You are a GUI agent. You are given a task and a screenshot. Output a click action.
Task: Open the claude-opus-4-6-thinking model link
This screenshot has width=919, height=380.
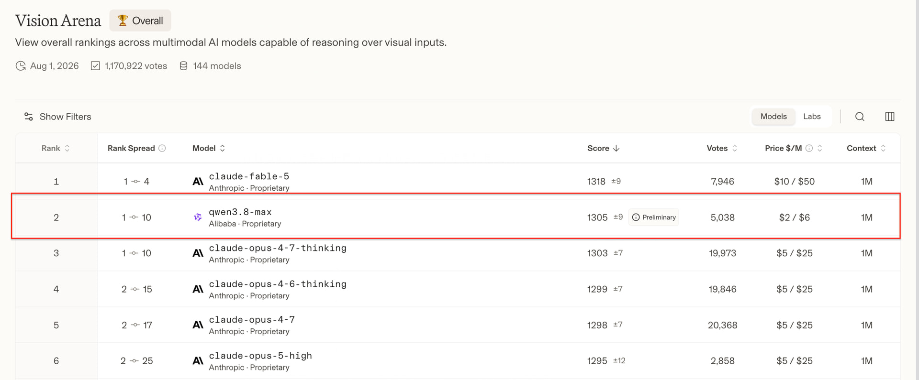[x=278, y=284]
